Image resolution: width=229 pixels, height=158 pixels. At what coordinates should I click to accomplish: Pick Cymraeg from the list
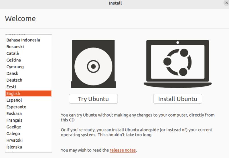point(28,67)
